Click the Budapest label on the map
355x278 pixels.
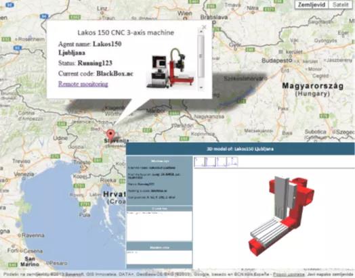click(x=277, y=60)
